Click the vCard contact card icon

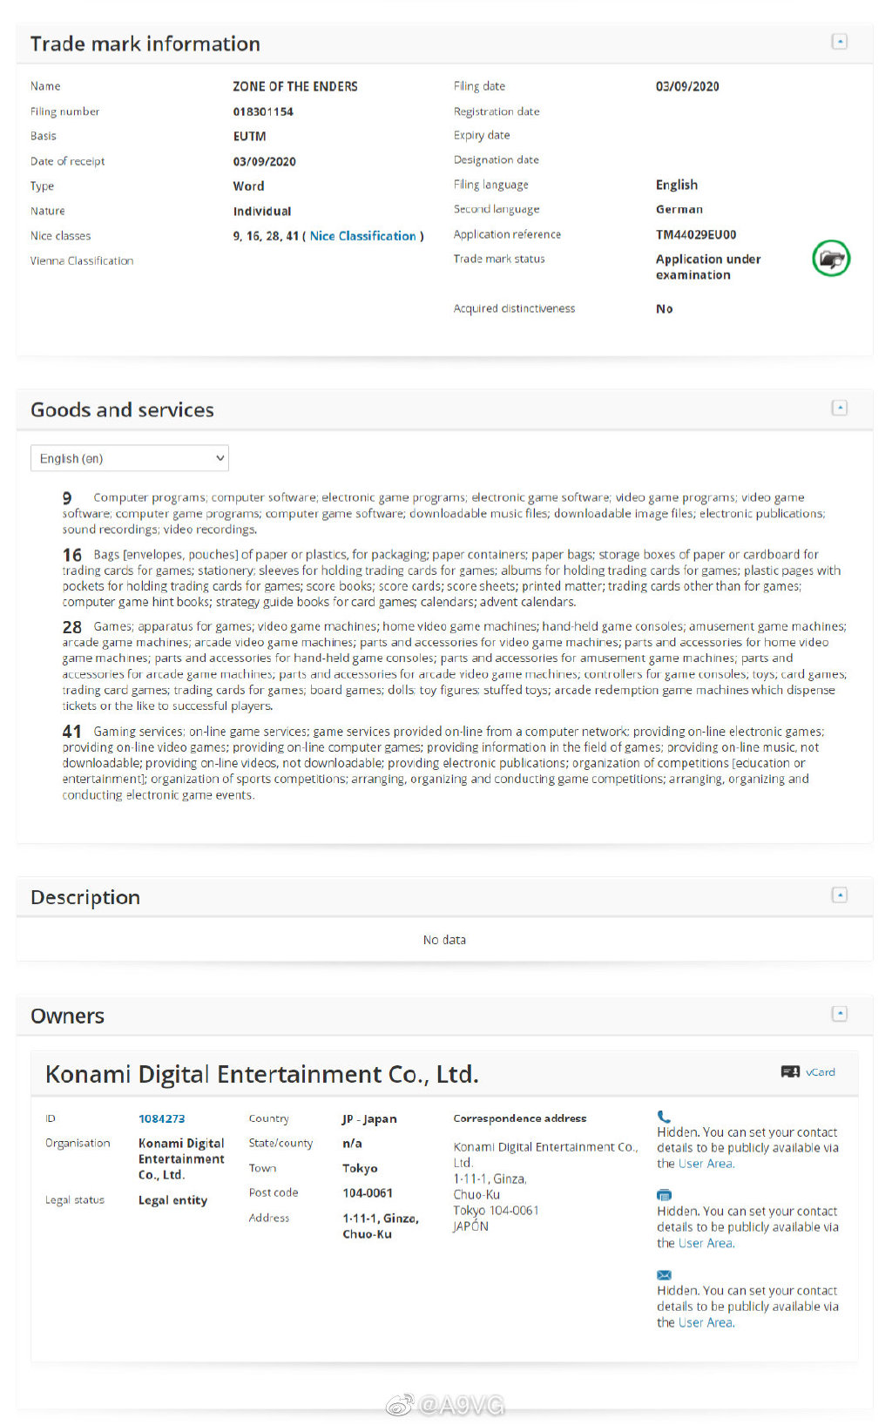pos(790,1072)
